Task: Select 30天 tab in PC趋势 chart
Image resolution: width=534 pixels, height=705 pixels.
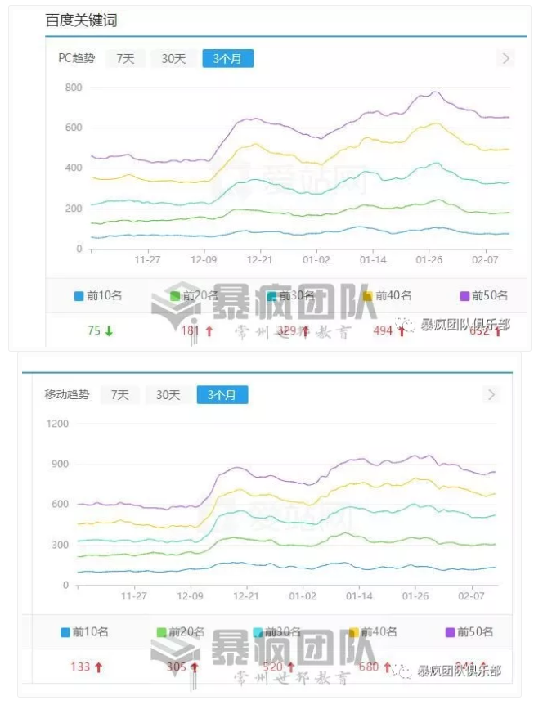Action: click(173, 58)
